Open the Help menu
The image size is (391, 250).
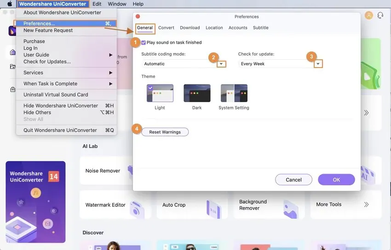pos(138,4)
